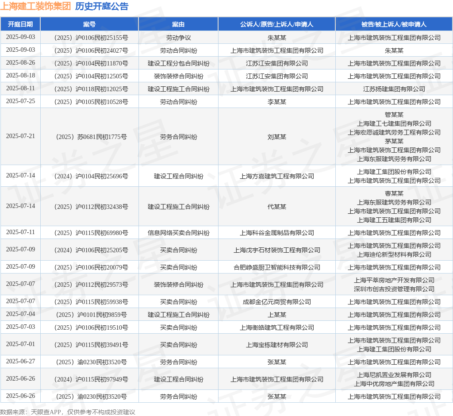Click the blue heading 历史开庭公告

[x=102, y=6]
